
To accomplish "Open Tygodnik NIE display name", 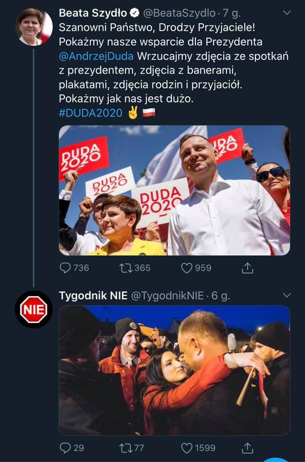I will click(x=93, y=295).
